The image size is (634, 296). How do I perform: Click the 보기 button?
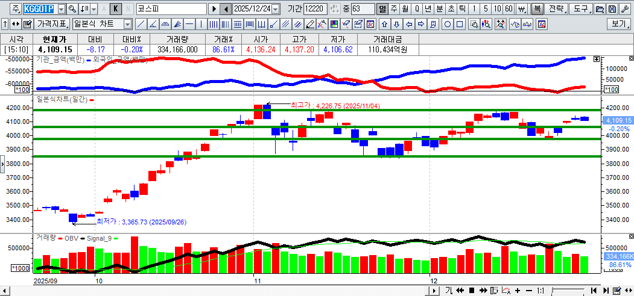(619, 24)
